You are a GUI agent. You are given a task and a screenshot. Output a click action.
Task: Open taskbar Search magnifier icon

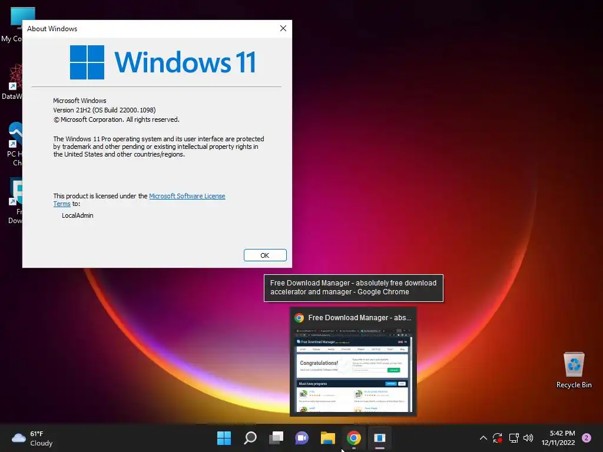(250, 438)
